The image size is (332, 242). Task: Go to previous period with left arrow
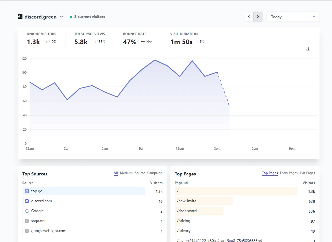point(249,17)
